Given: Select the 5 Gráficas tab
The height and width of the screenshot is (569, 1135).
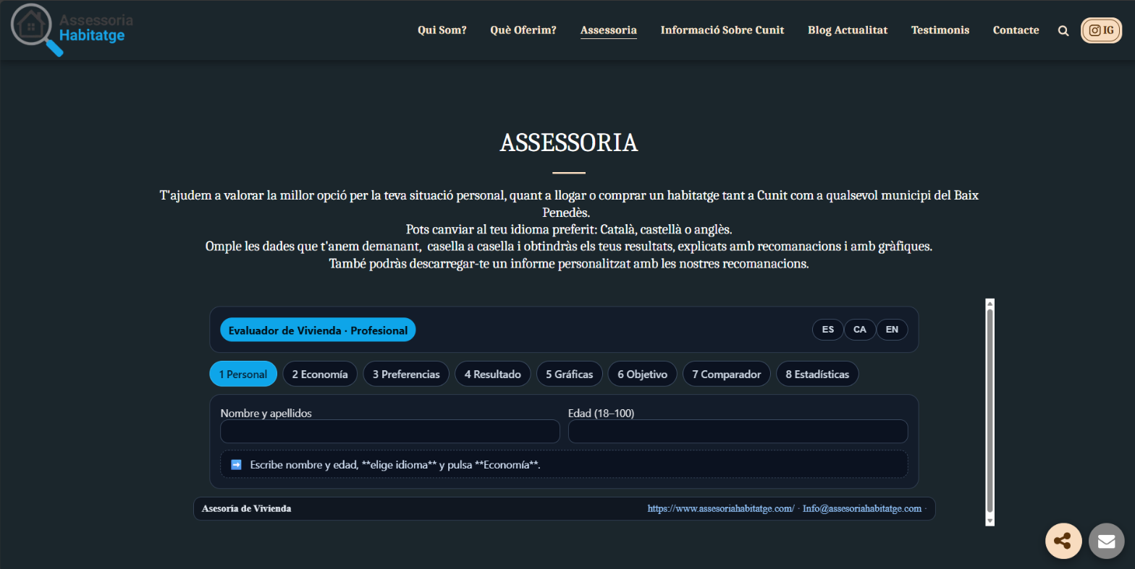Looking at the screenshot, I should 569,375.
